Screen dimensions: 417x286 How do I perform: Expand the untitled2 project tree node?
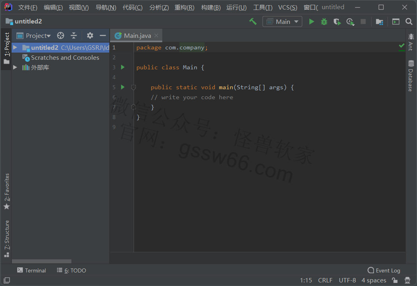coord(15,47)
